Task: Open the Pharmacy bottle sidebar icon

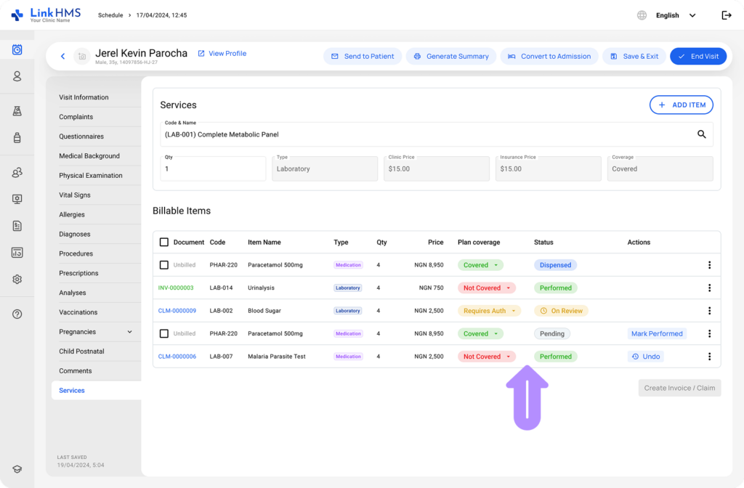Action: 17,137
